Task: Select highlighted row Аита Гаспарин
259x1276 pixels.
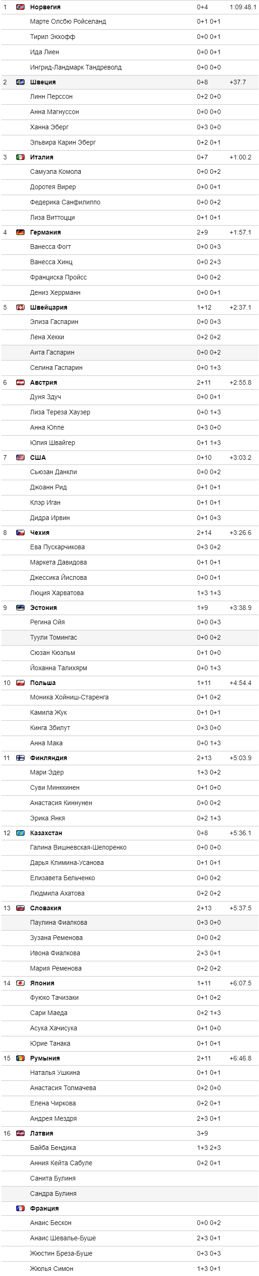Action: [130, 352]
